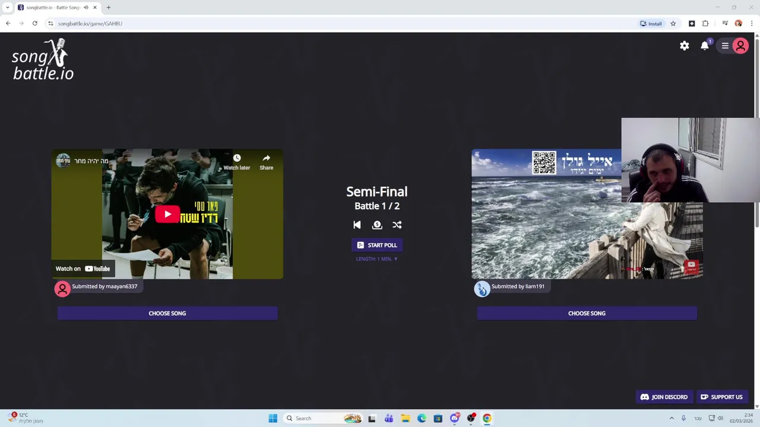Choose the song submitted by liam191

(x=587, y=313)
